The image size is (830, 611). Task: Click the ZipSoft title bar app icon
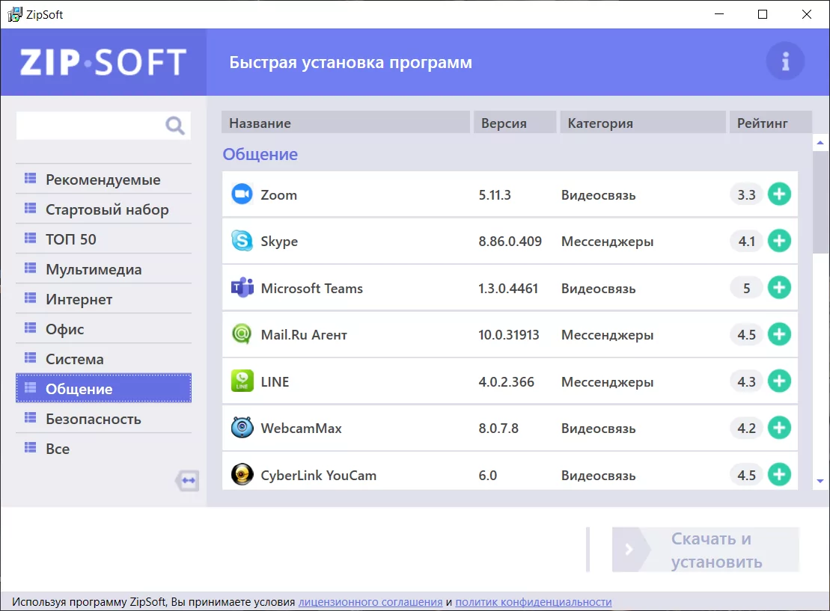(15, 14)
